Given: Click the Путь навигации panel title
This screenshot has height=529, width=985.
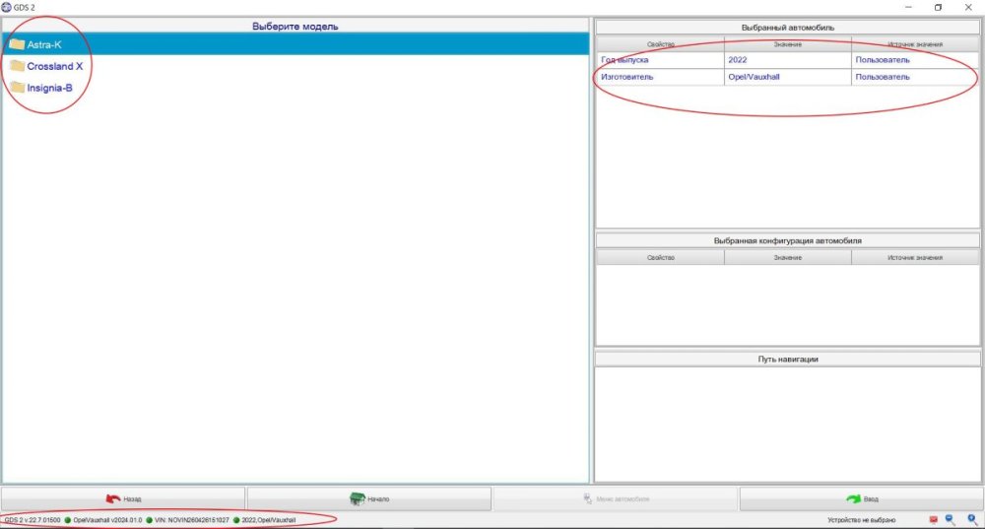Looking at the screenshot, I should point(788,360).
